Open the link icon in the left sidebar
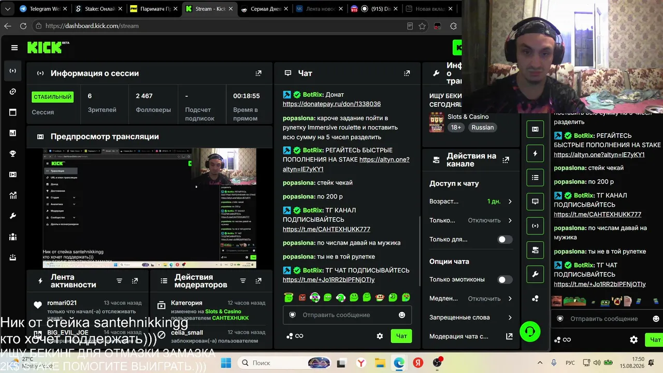The height and width of the screenshot is (373, 663). click(x=13, y=92)
